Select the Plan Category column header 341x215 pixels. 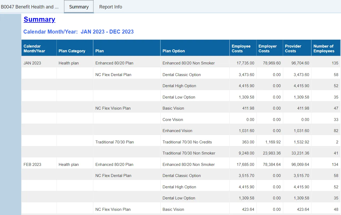[x=72, y=51]
